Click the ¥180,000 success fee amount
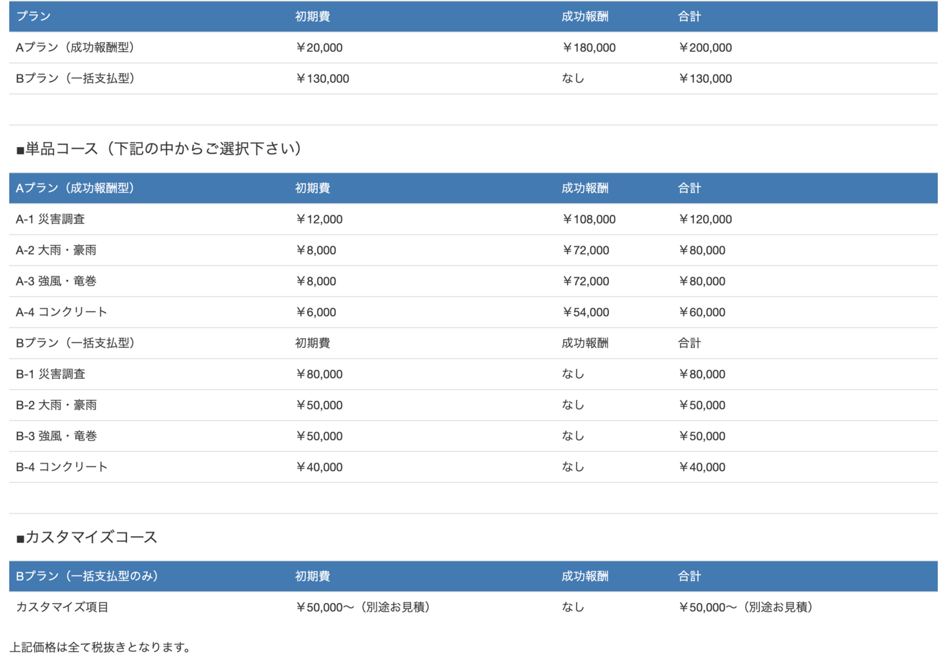 click(589, 47)
